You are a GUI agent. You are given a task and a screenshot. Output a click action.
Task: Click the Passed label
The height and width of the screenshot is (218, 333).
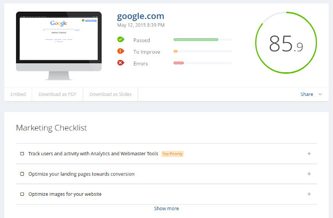pos(142,40)
